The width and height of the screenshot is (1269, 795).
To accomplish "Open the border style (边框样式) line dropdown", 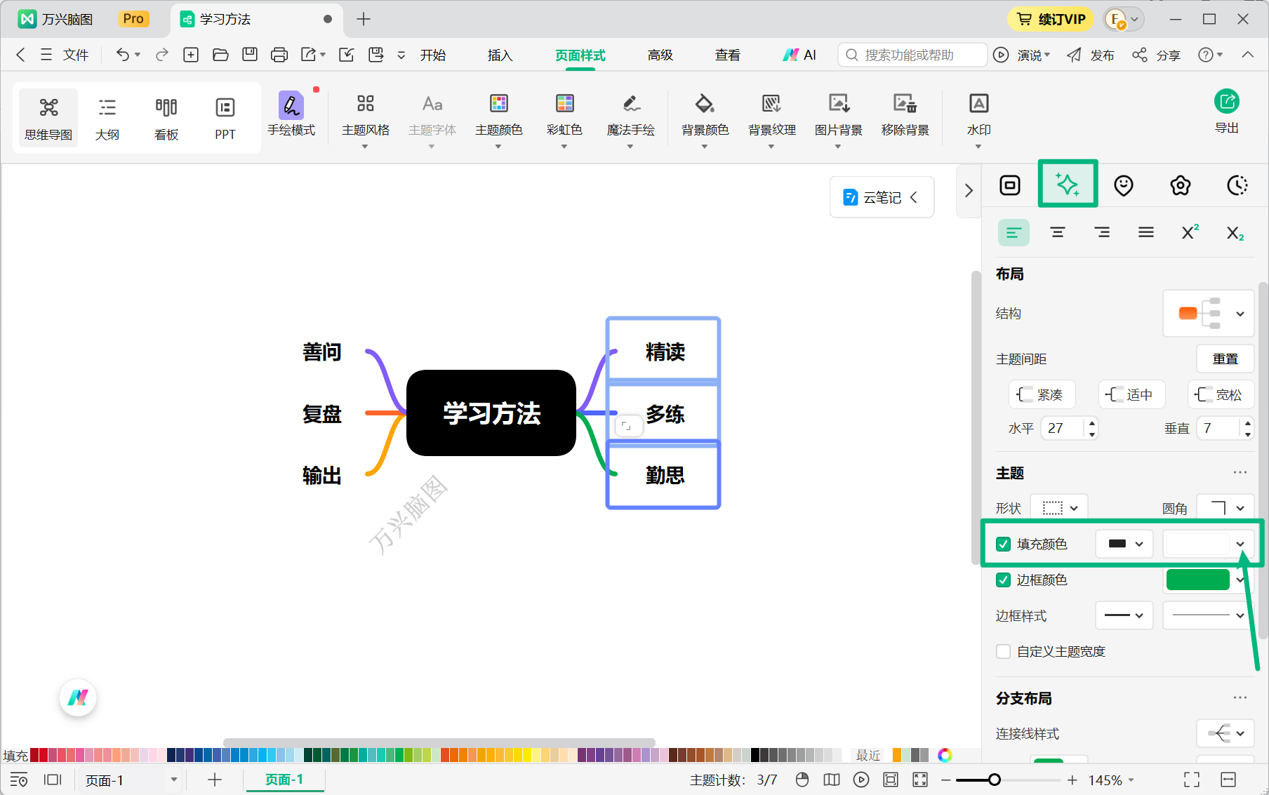I will pos(1124,615).
